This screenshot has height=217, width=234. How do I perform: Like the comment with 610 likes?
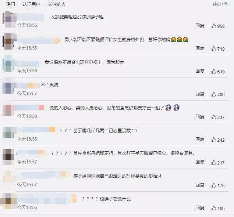coord(213,72)
